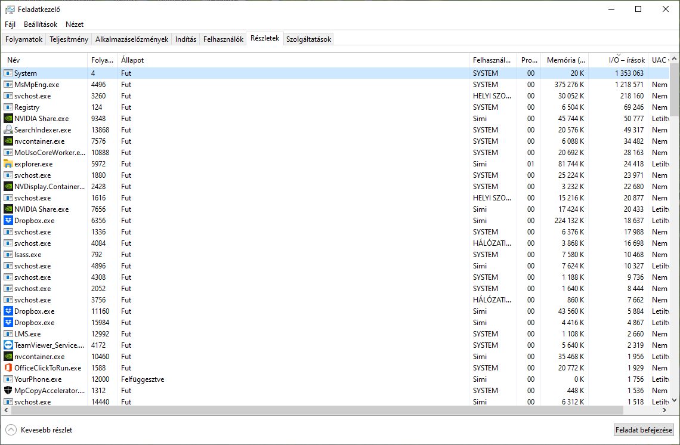The width and height of the screenshot is (680, 445).
Task: Sort by the Állapot column header
Action: coord(293,60)
